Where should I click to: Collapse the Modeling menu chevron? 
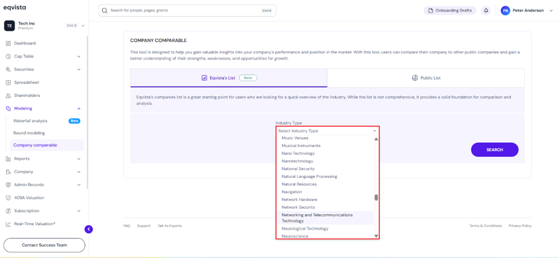(79, 109)
